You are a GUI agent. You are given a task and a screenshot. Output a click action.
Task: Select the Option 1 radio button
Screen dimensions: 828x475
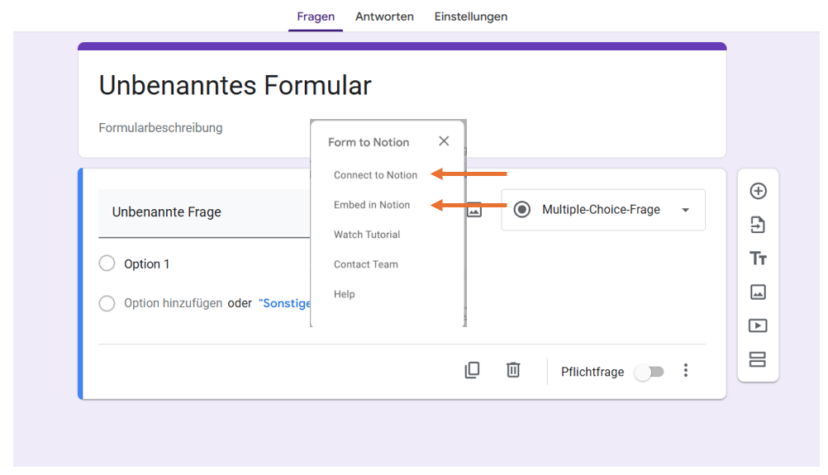[107, 264]
